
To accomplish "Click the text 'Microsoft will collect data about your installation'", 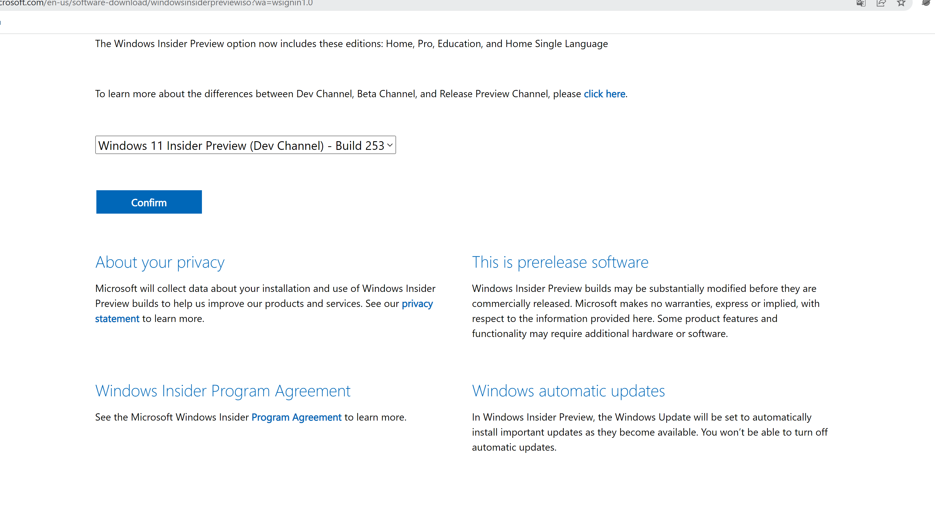I will click(202, 288).
